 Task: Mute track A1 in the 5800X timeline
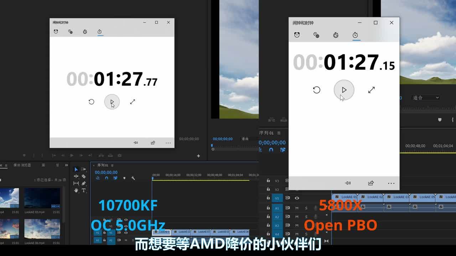(297, 208)
